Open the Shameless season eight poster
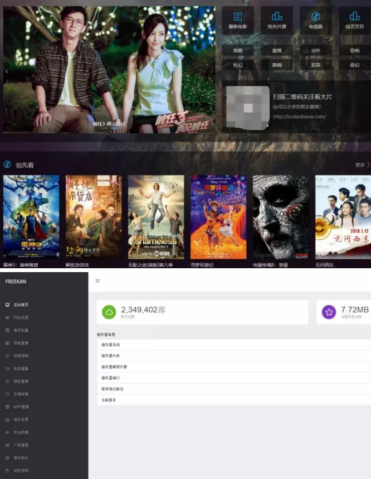This screenshot has width=371, height=479. 156,217
